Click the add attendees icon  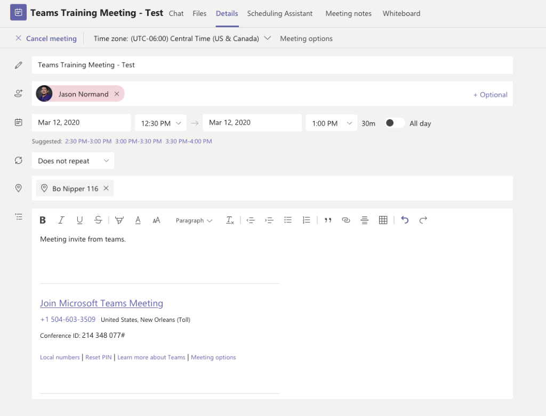[19, 93]
